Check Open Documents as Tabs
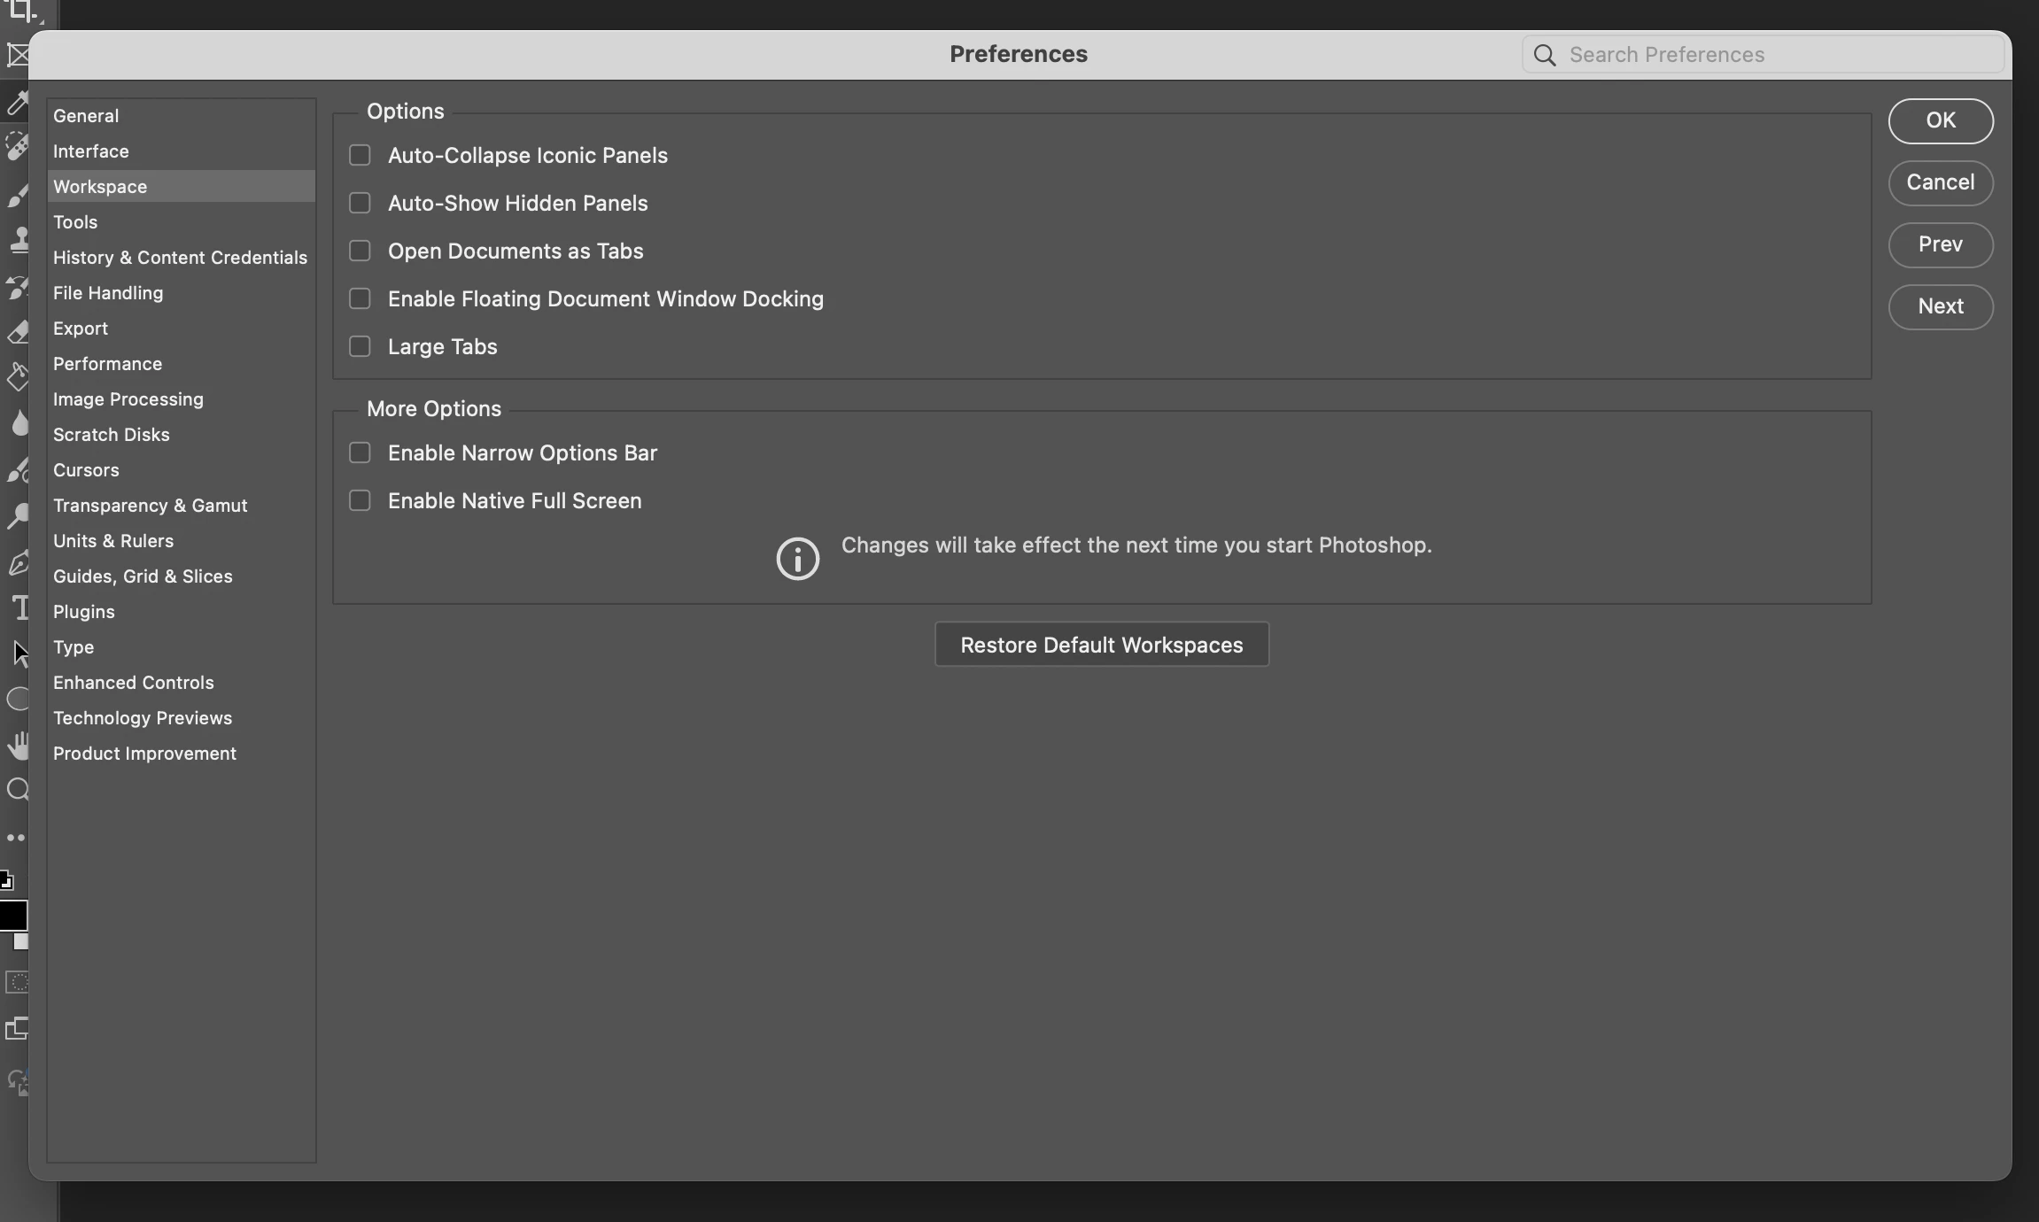This screenshot has width=2039, height=1222. [360, 251]
